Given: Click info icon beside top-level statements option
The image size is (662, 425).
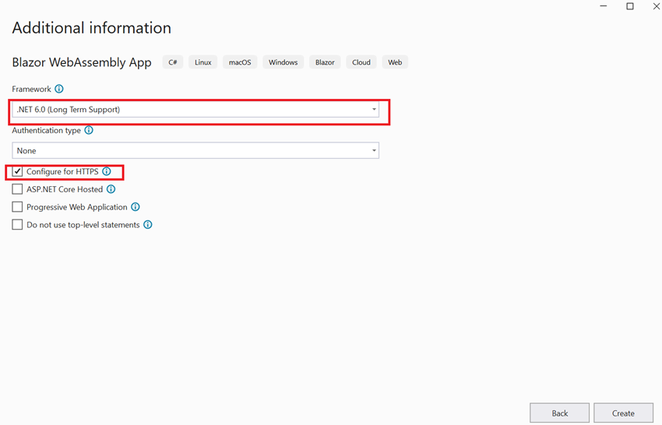Looking at the screenshot, I should tap(147, 224).
